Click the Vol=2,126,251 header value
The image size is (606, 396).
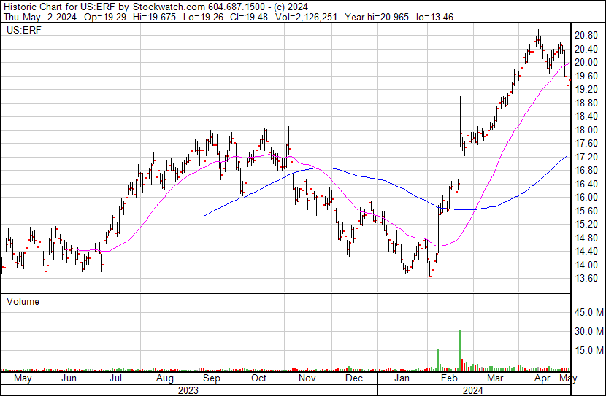(x=306, y=17)
